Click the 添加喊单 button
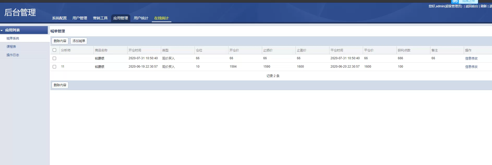This screenshot has width=492, height=165. point(79,41)
